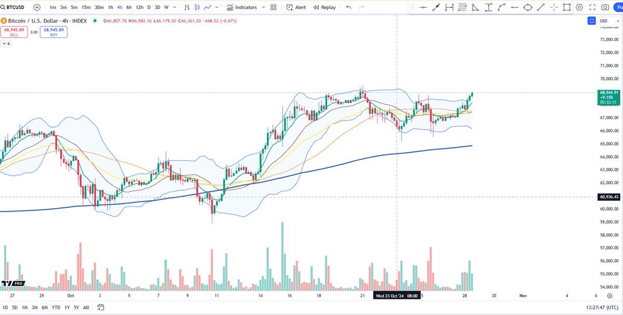This screenshot has height=315, width=623.
Task: Select the 1Y date range
Action: (67, 307)
